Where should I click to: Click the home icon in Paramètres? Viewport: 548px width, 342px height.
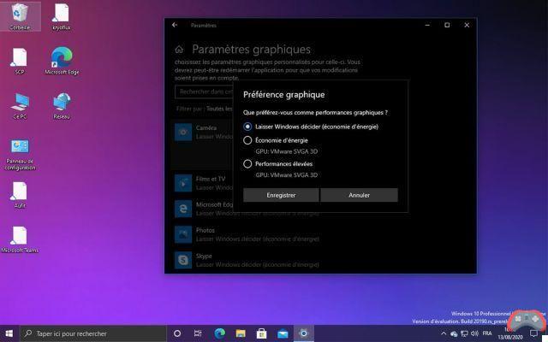click(x=179, y=50)
